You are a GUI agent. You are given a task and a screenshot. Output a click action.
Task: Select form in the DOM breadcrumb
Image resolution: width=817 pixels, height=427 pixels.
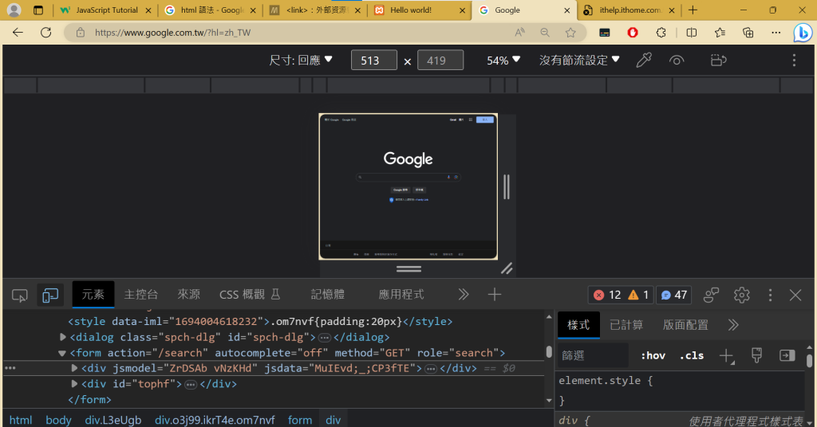[300, 420]
